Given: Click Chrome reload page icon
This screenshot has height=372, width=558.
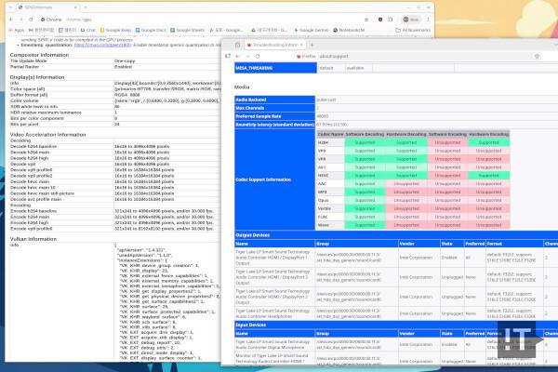Looking at the screenshot, I should [31, 18].
